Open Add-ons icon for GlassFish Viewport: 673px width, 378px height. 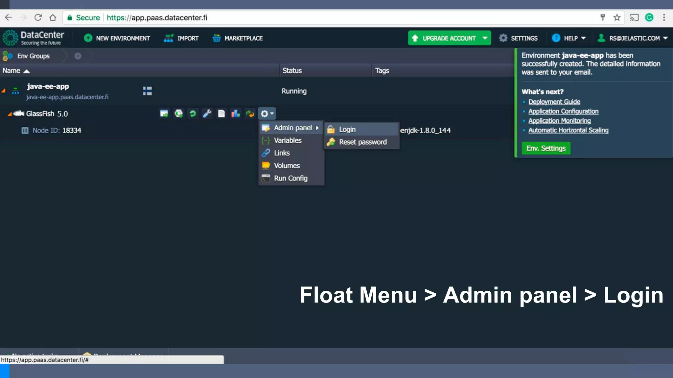click(x=178, y=114)
